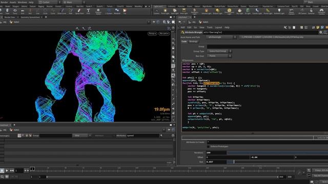Add a GI Light from shelf
The image size is (328, 184).
(x=248, y=11)
